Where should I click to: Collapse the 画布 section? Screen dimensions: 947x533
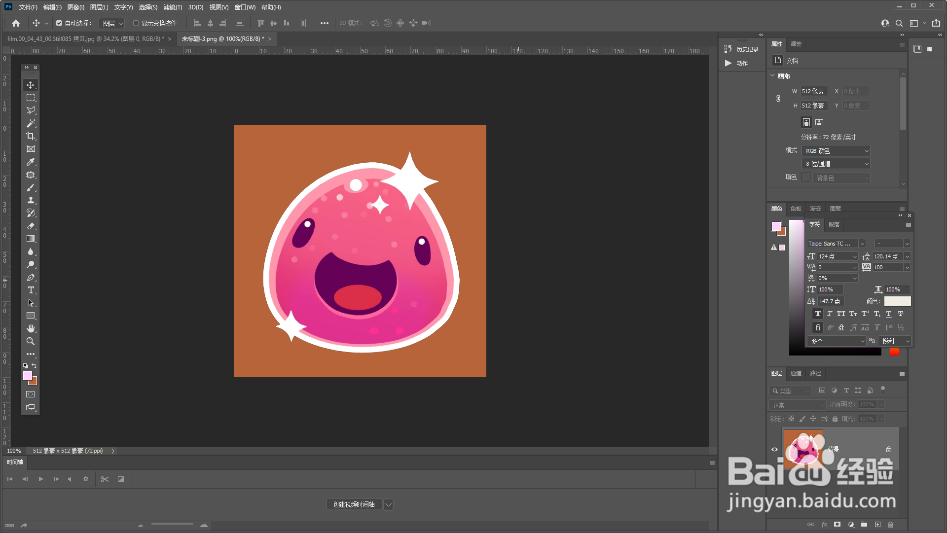pyautogui.click(x=773, y=75)
